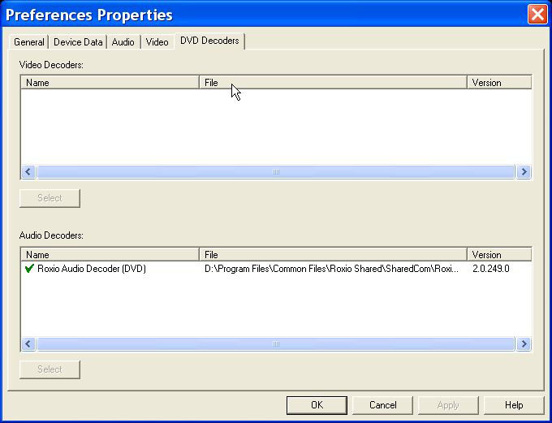Image resolution: width=552 pixels, height=423 pixels.
Task: Open the Device Data tab
Action: pyautogui.click(x=78, y=42)
